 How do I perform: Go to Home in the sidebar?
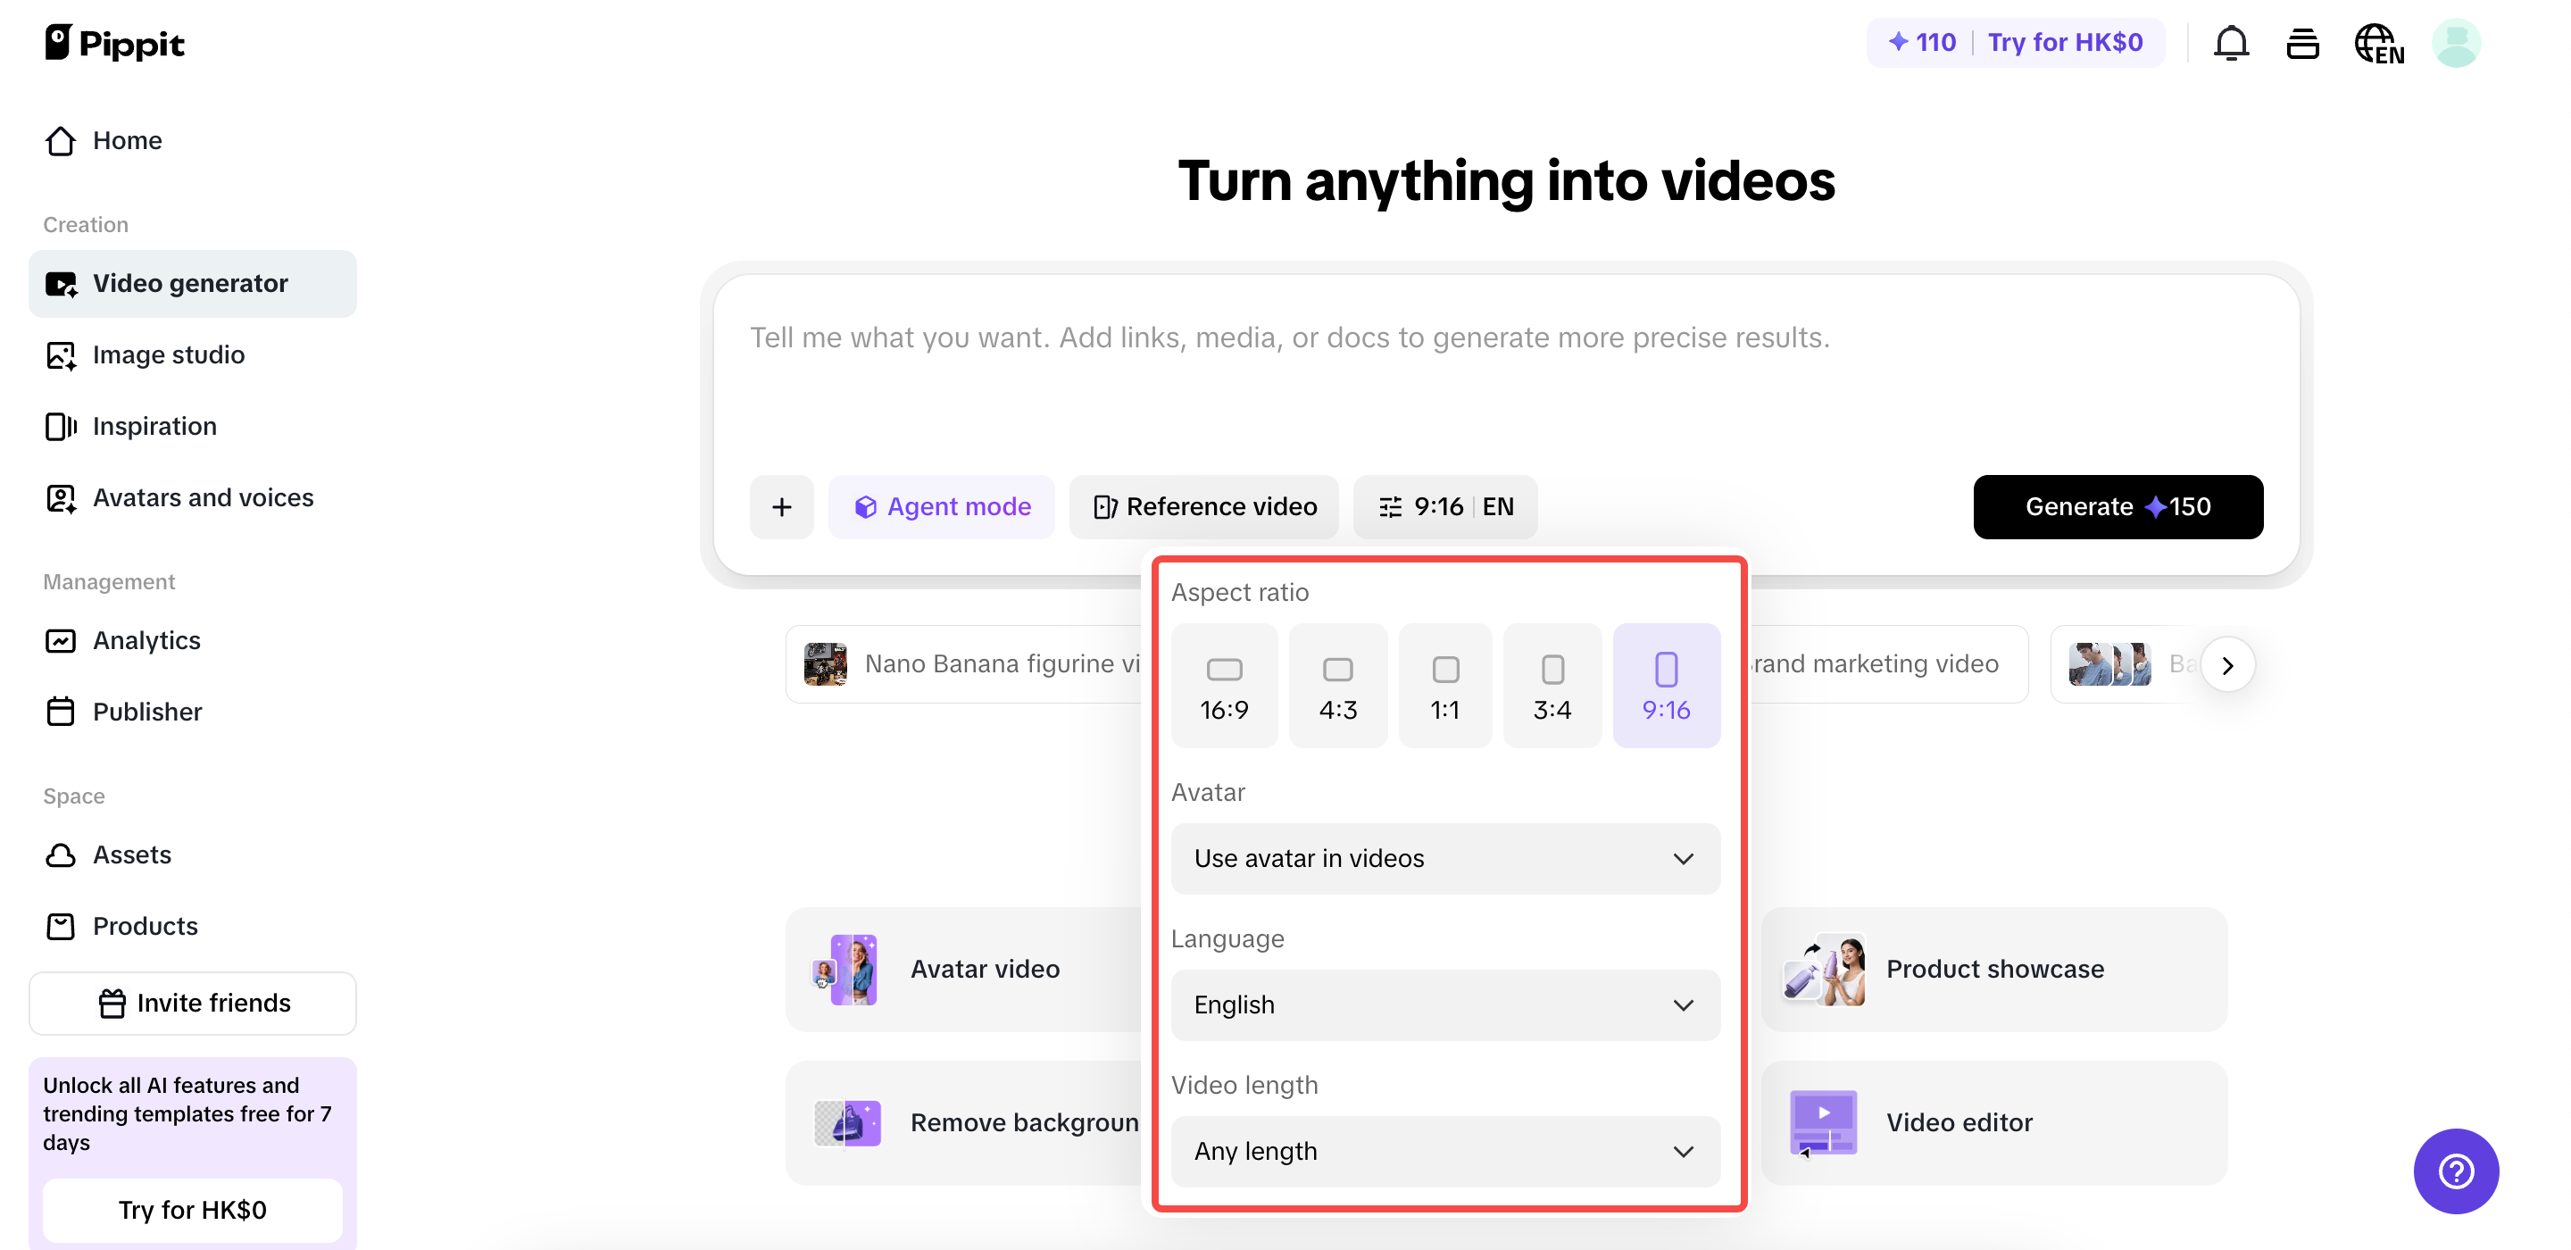(127, 141)
